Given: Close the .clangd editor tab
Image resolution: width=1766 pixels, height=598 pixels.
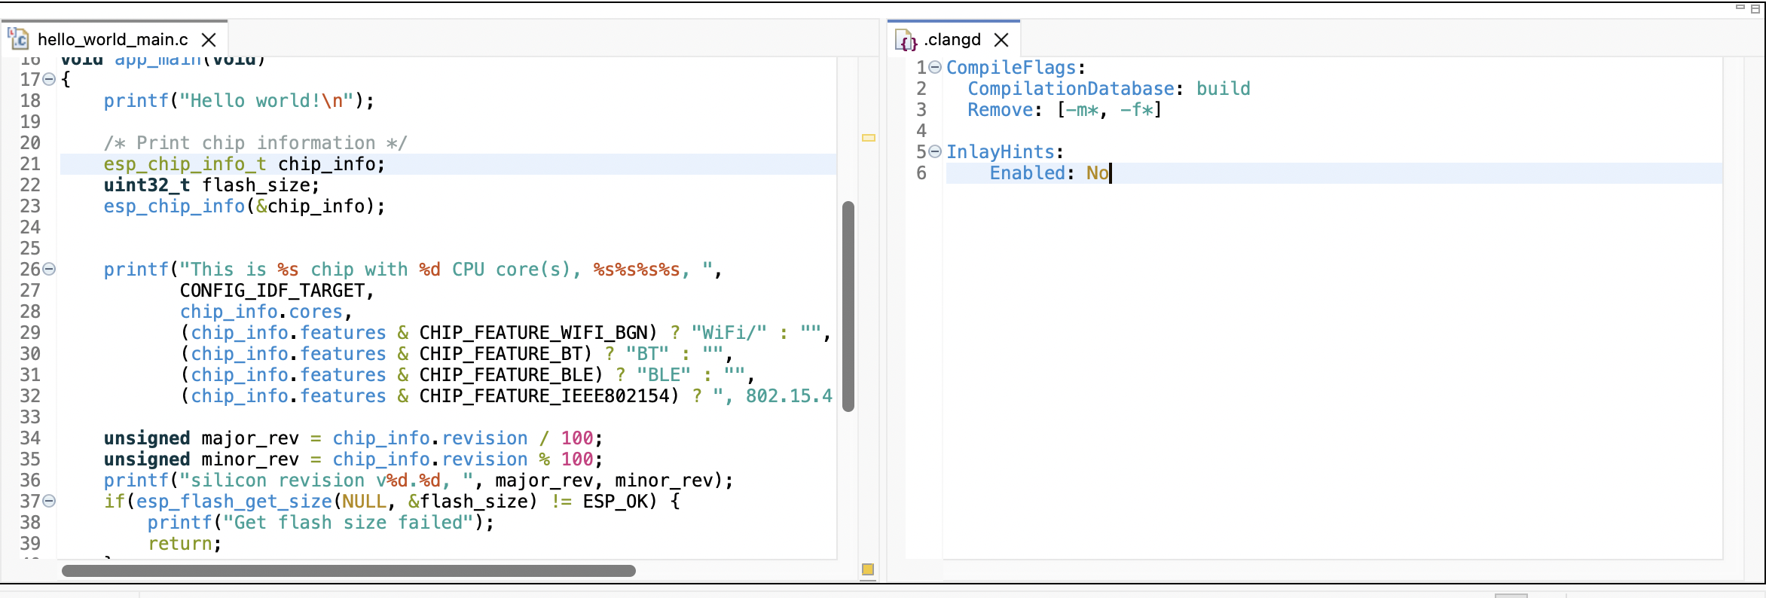Looking at the screenshot, I should [x=1001, y=40].
